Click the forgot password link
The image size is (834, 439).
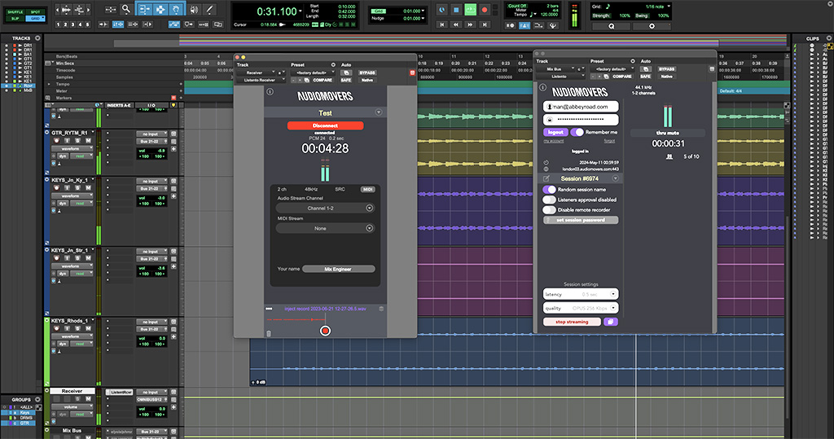(609, 141)
